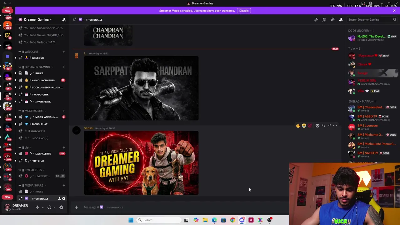Open OBS Studio from taskbar
The height and width of the screenshot is (225, 400).
pos(269,220)
